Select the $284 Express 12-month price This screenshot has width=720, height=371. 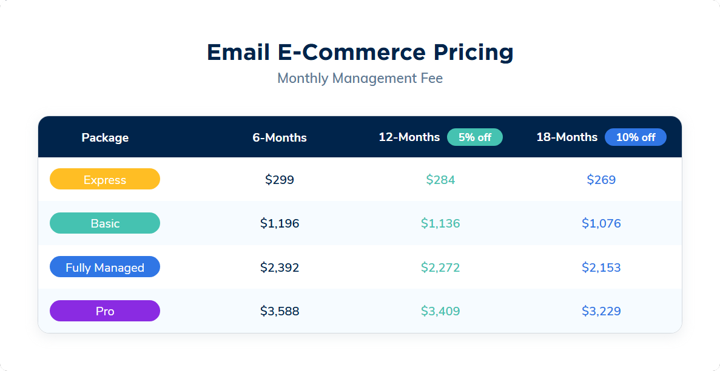tap(440, 179)
